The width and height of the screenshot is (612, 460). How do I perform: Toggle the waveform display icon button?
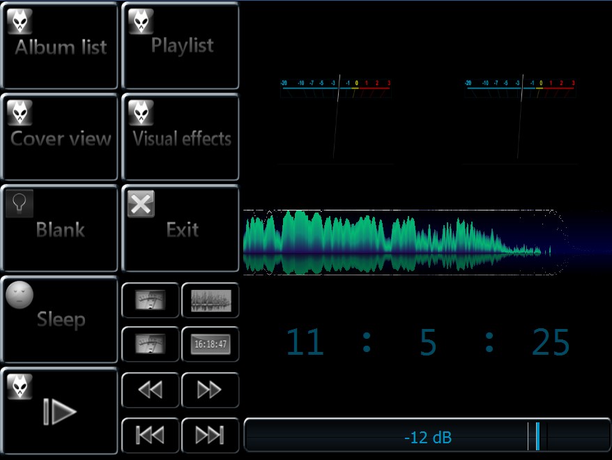(x=210, y=300)
